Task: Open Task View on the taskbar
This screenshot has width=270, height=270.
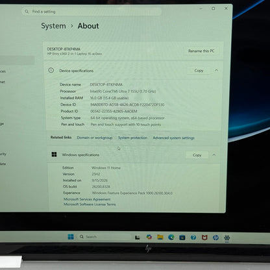Action: (x=137, y=238)
